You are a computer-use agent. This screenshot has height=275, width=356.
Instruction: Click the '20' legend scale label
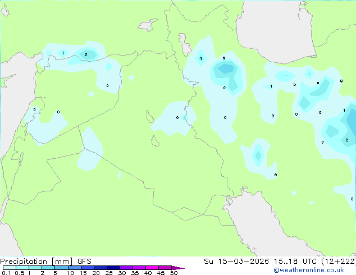[96, 273]
